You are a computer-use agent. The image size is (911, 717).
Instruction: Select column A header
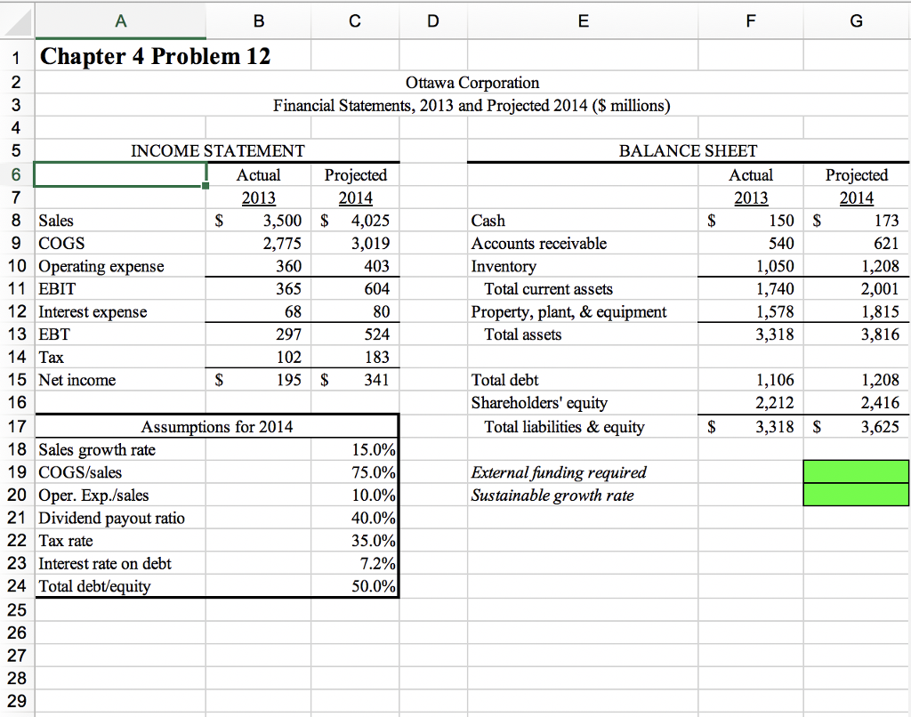120,21
